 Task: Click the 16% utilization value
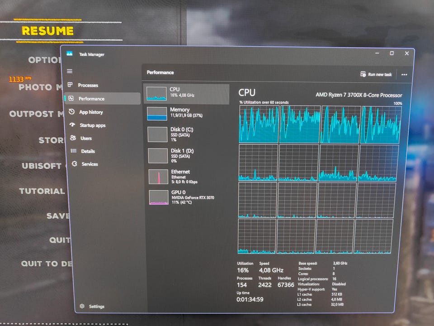243,270
